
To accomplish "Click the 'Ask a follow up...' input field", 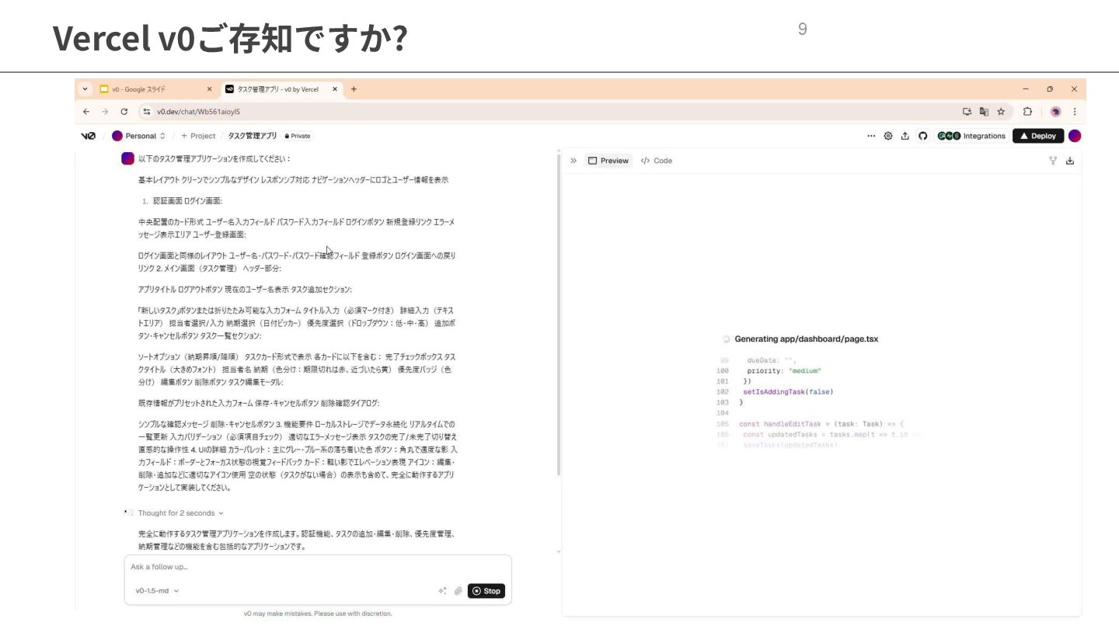I will pos(318,567).
